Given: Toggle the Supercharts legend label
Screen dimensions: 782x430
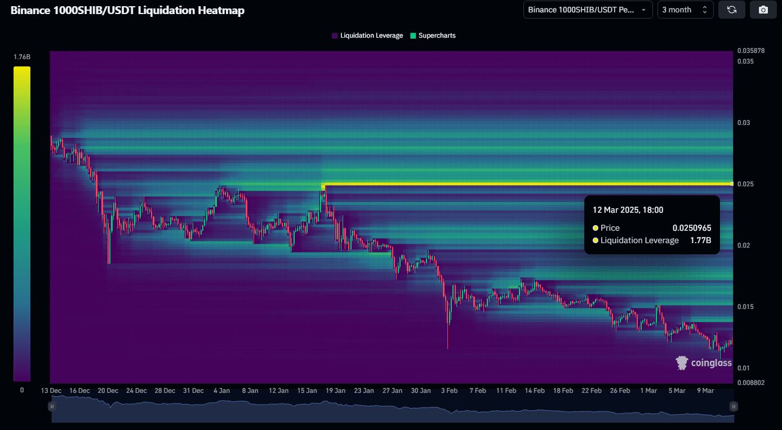Looking at the screenshot, I should [x=437, y=35].
